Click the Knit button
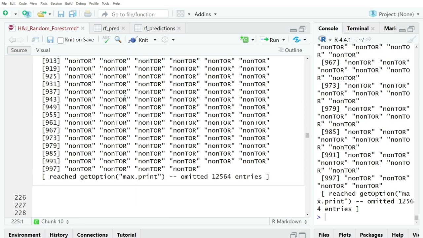Screen dimensions: 423x238 tap(139, 40)
